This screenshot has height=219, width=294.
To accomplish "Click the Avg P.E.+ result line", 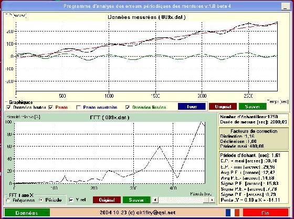I will pyautogui.click(x=248, y=172).
